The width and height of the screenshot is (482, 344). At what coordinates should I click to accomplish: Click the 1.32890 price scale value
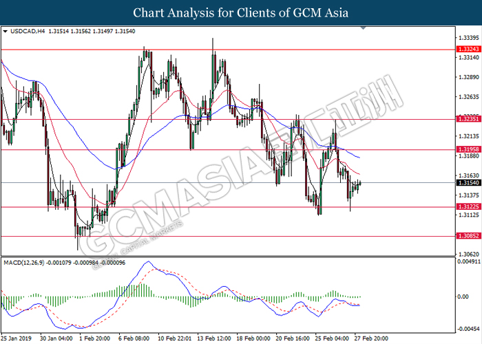point(469,77)
